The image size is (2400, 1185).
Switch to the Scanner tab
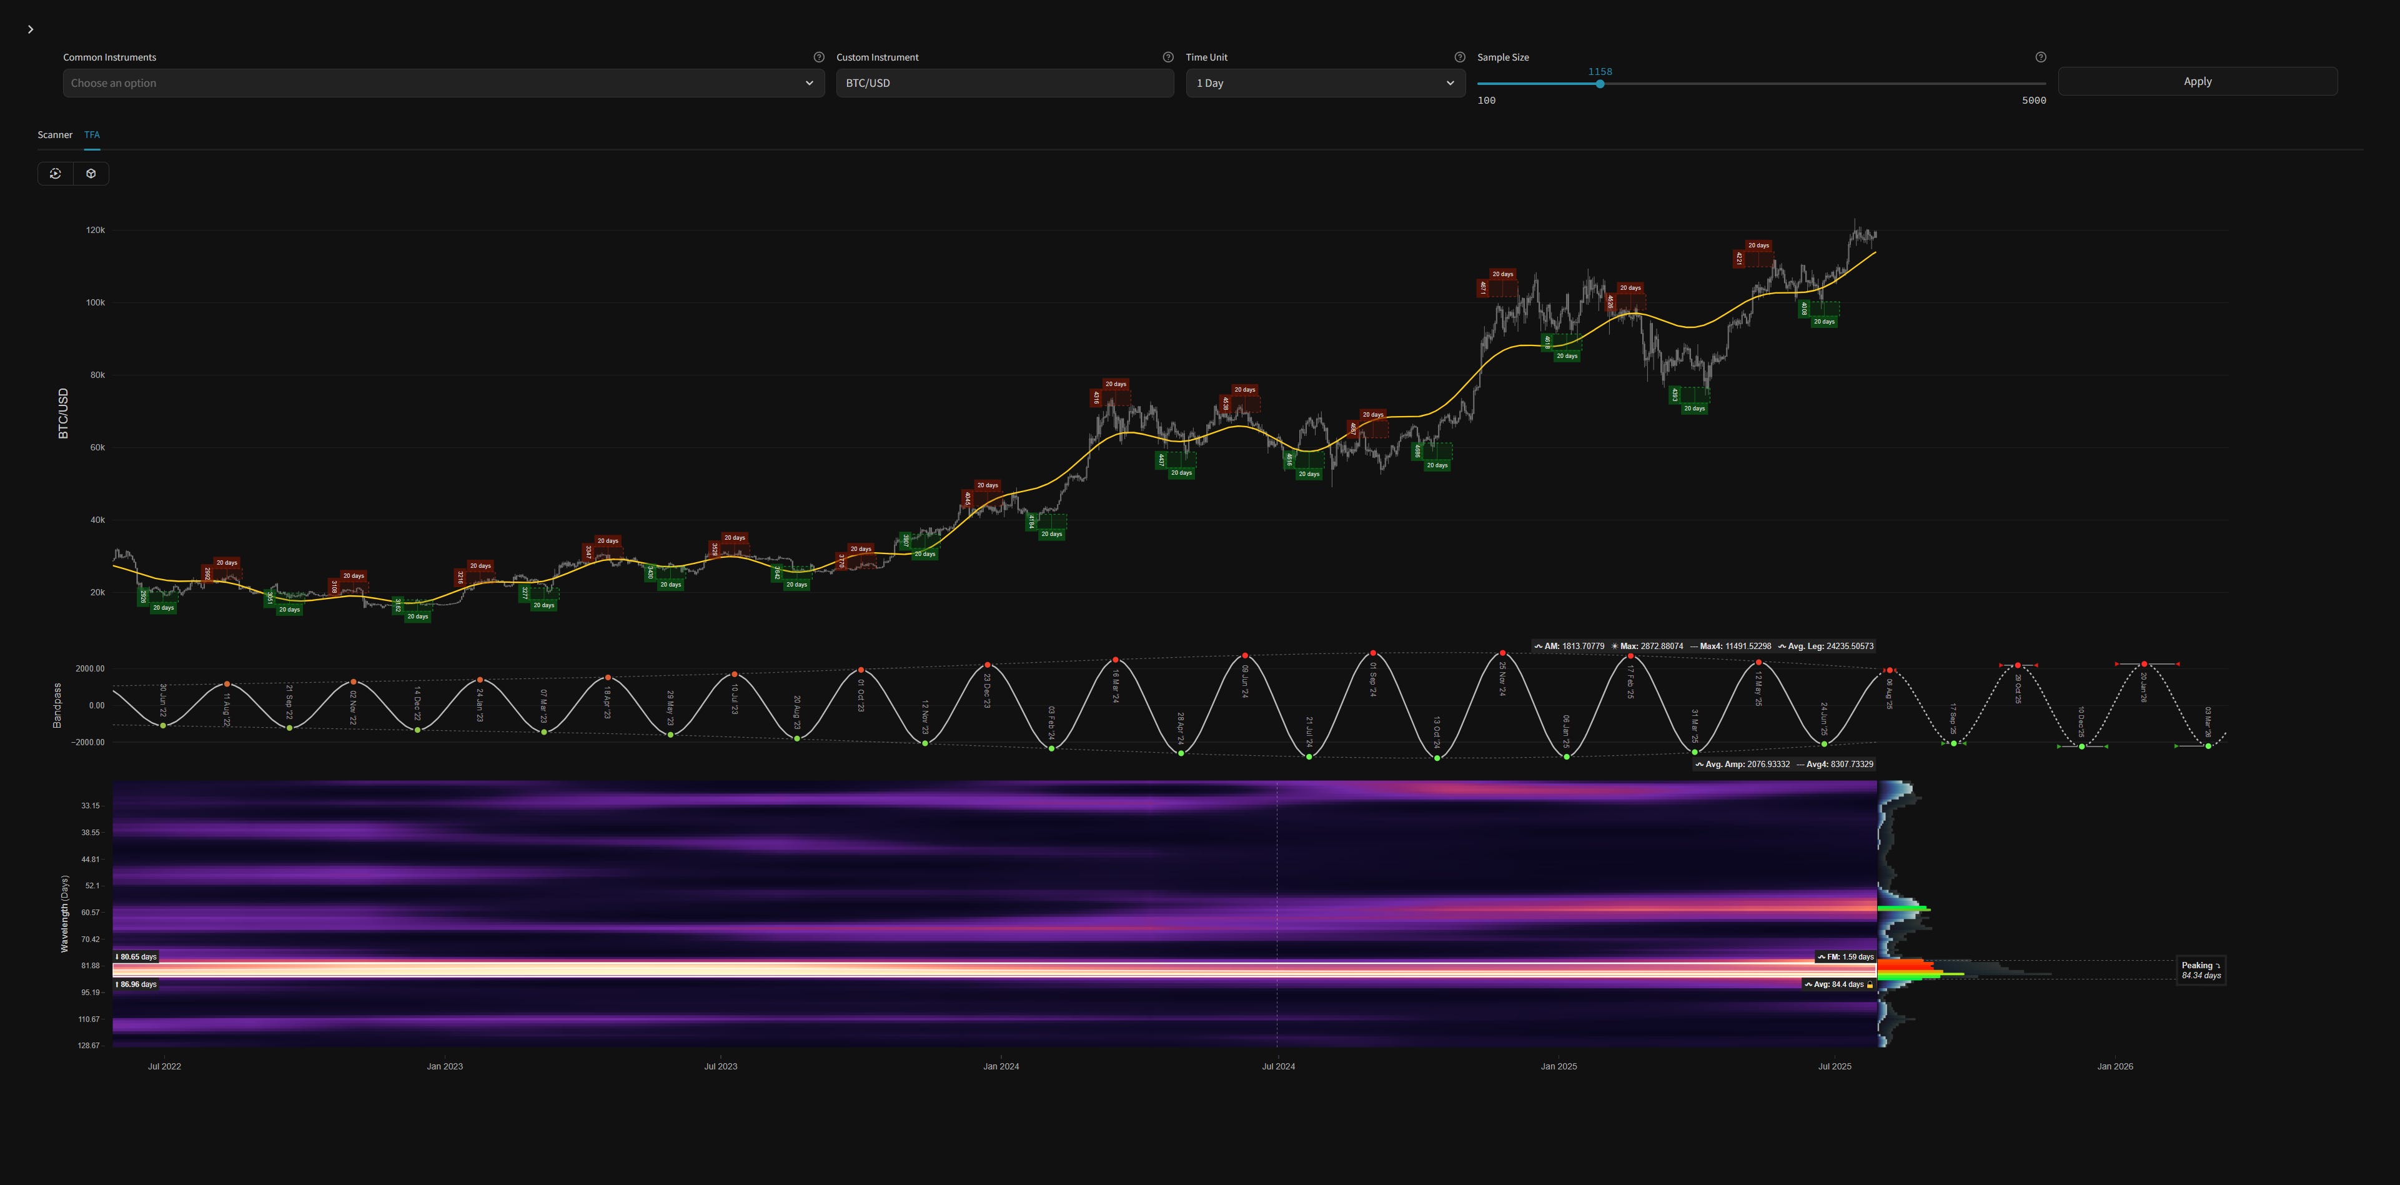[54, 134]
